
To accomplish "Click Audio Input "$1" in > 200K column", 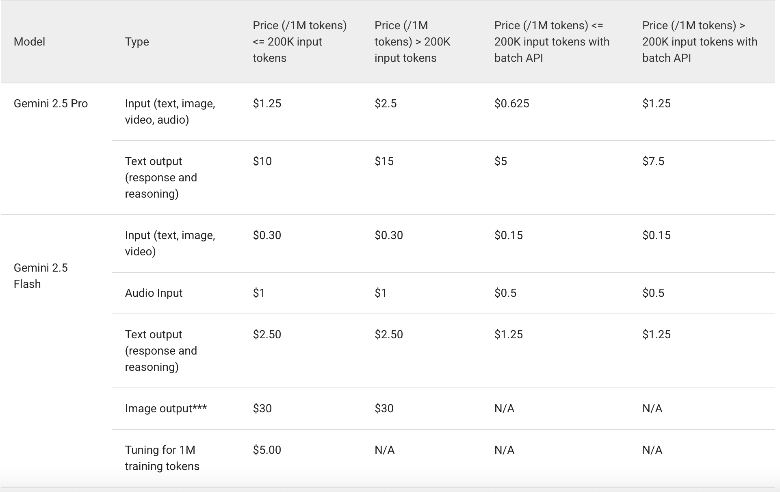I will tap(381, 293).
